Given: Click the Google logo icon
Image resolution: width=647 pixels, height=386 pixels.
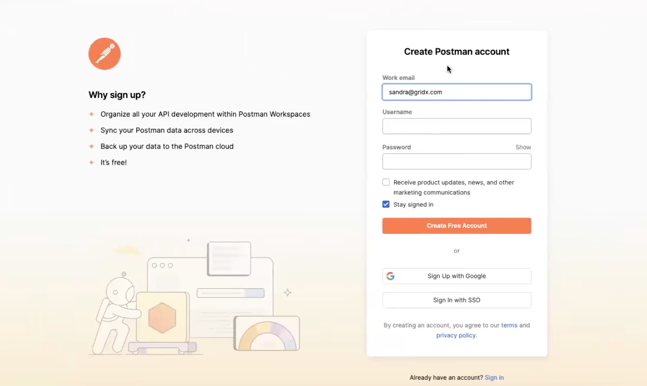Looking at the screenshot, I should point(390,276).
